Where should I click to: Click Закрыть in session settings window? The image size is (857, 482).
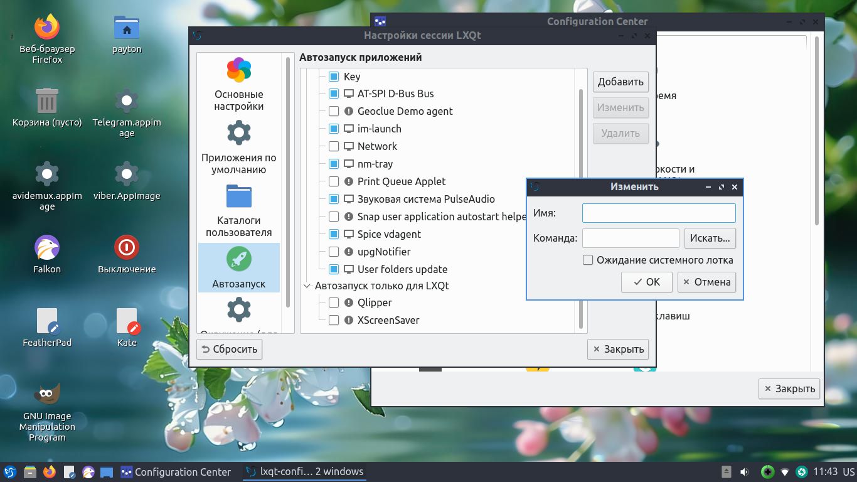click(x=618, y=349)
